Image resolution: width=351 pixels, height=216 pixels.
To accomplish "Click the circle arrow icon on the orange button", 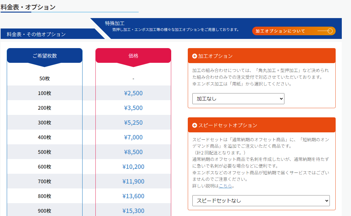I will pyautogui.click(x=330, y=31).
